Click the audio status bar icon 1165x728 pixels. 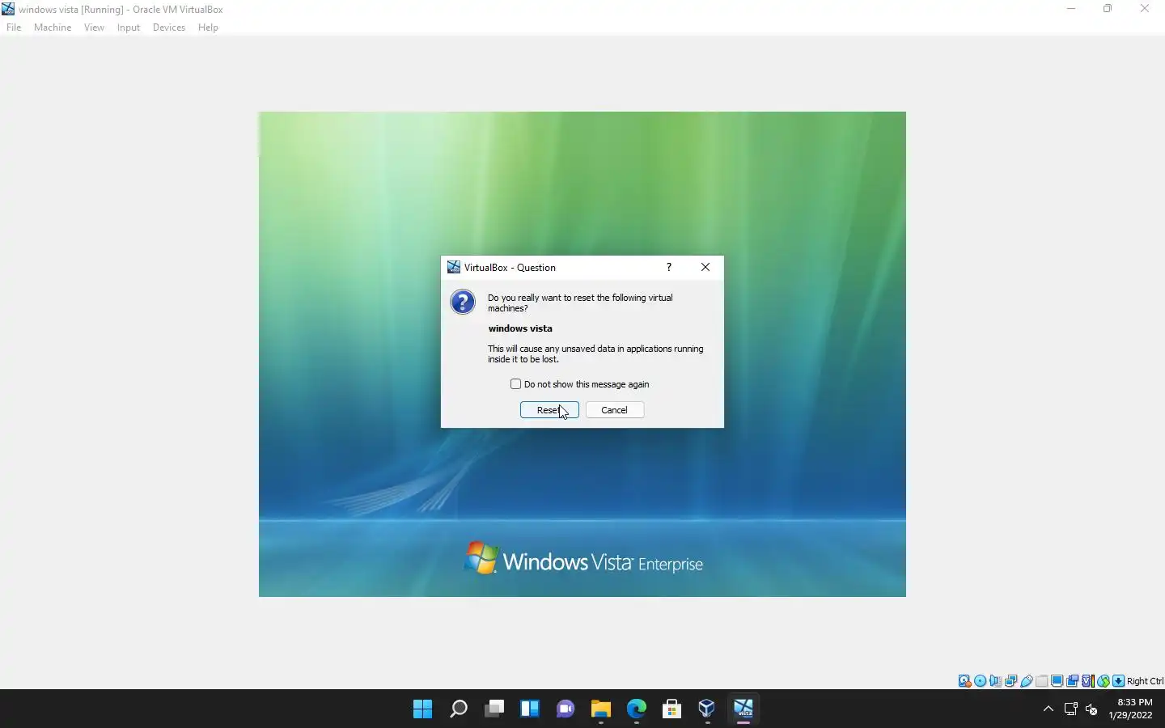[995, 681]
